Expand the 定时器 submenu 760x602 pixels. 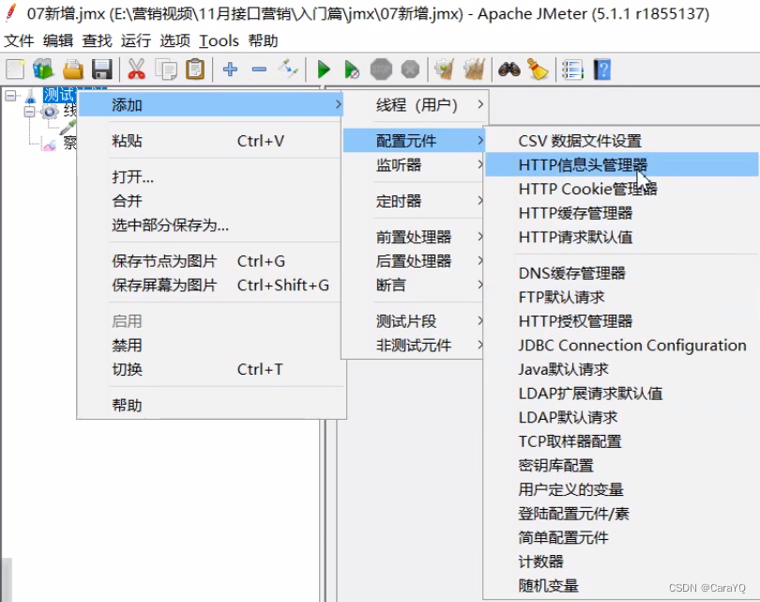coord(414,201)
